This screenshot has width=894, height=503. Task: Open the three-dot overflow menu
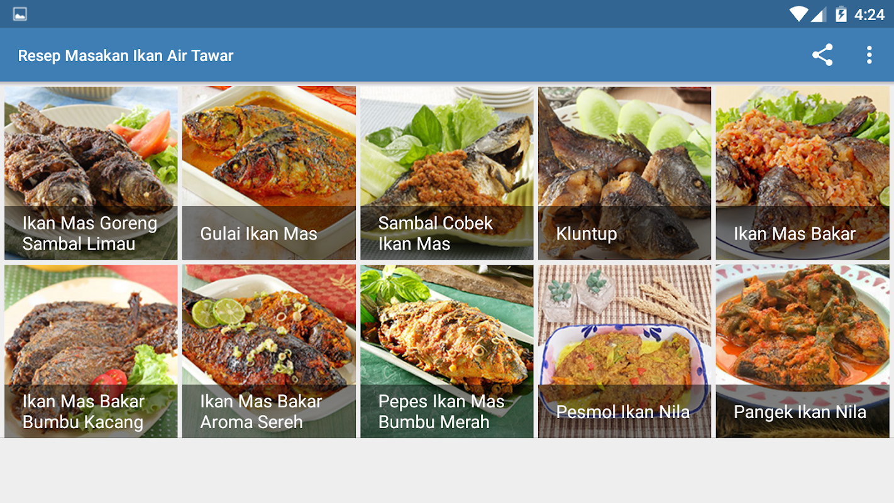coord(869,55)
